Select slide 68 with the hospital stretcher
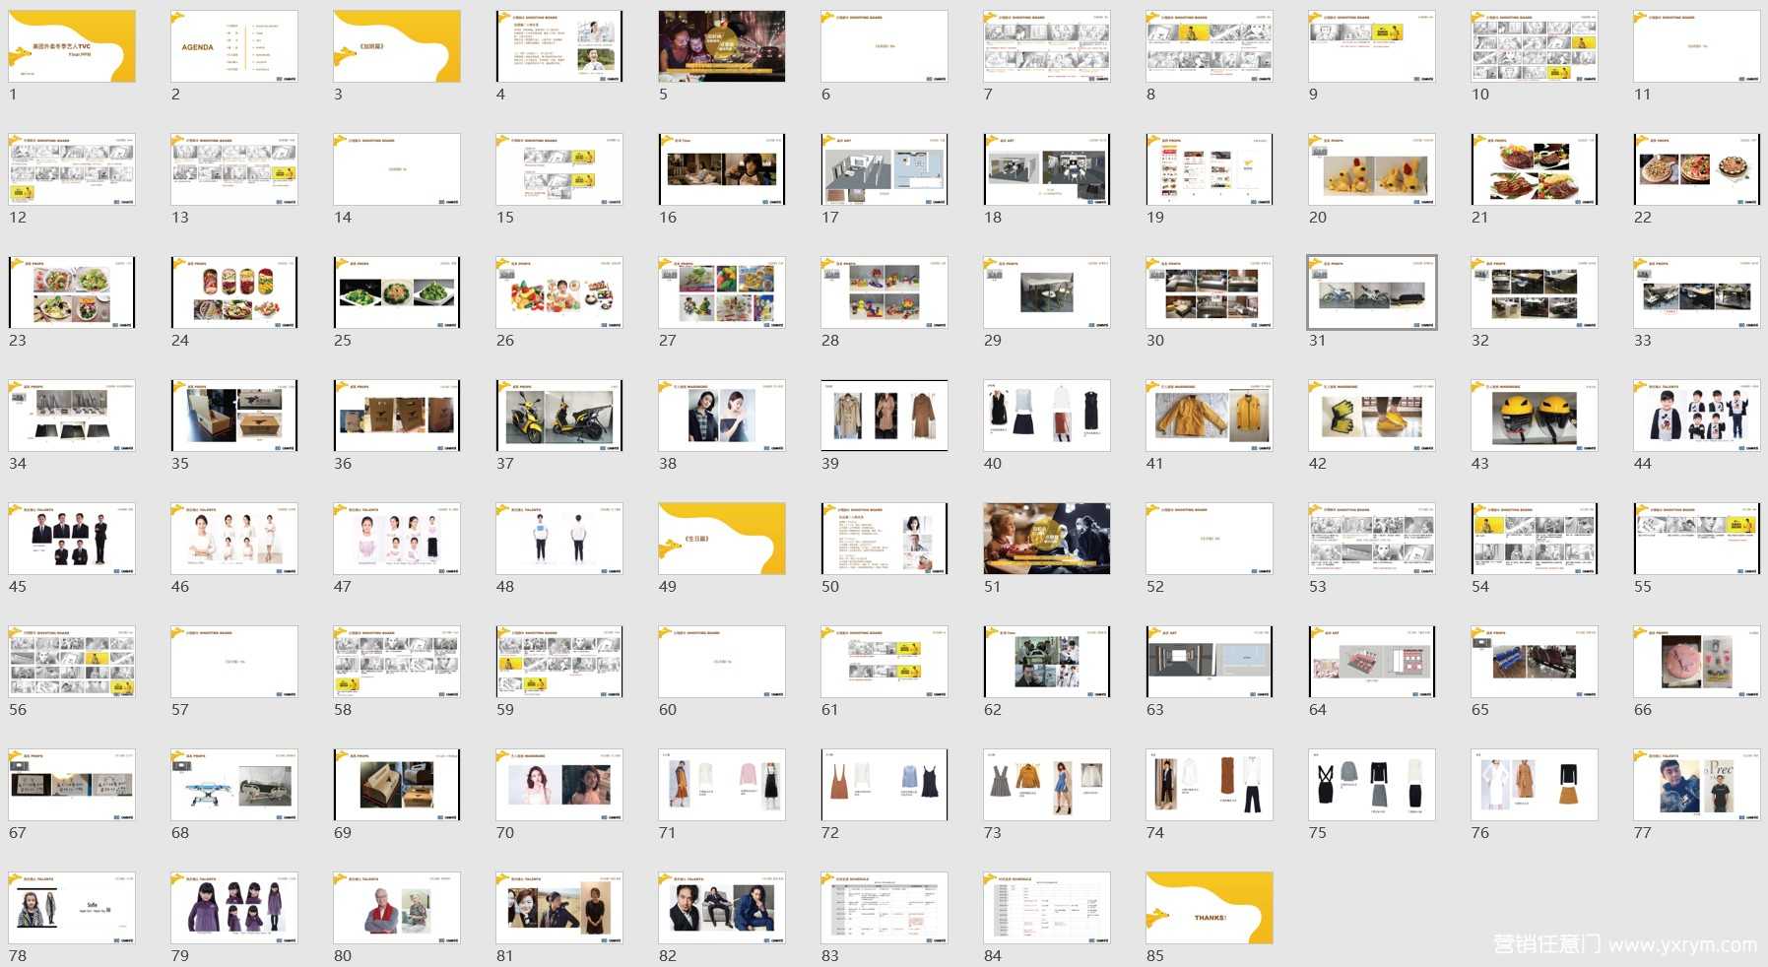The height and width of the screenshot is (967, 1768). coord(234,785)
